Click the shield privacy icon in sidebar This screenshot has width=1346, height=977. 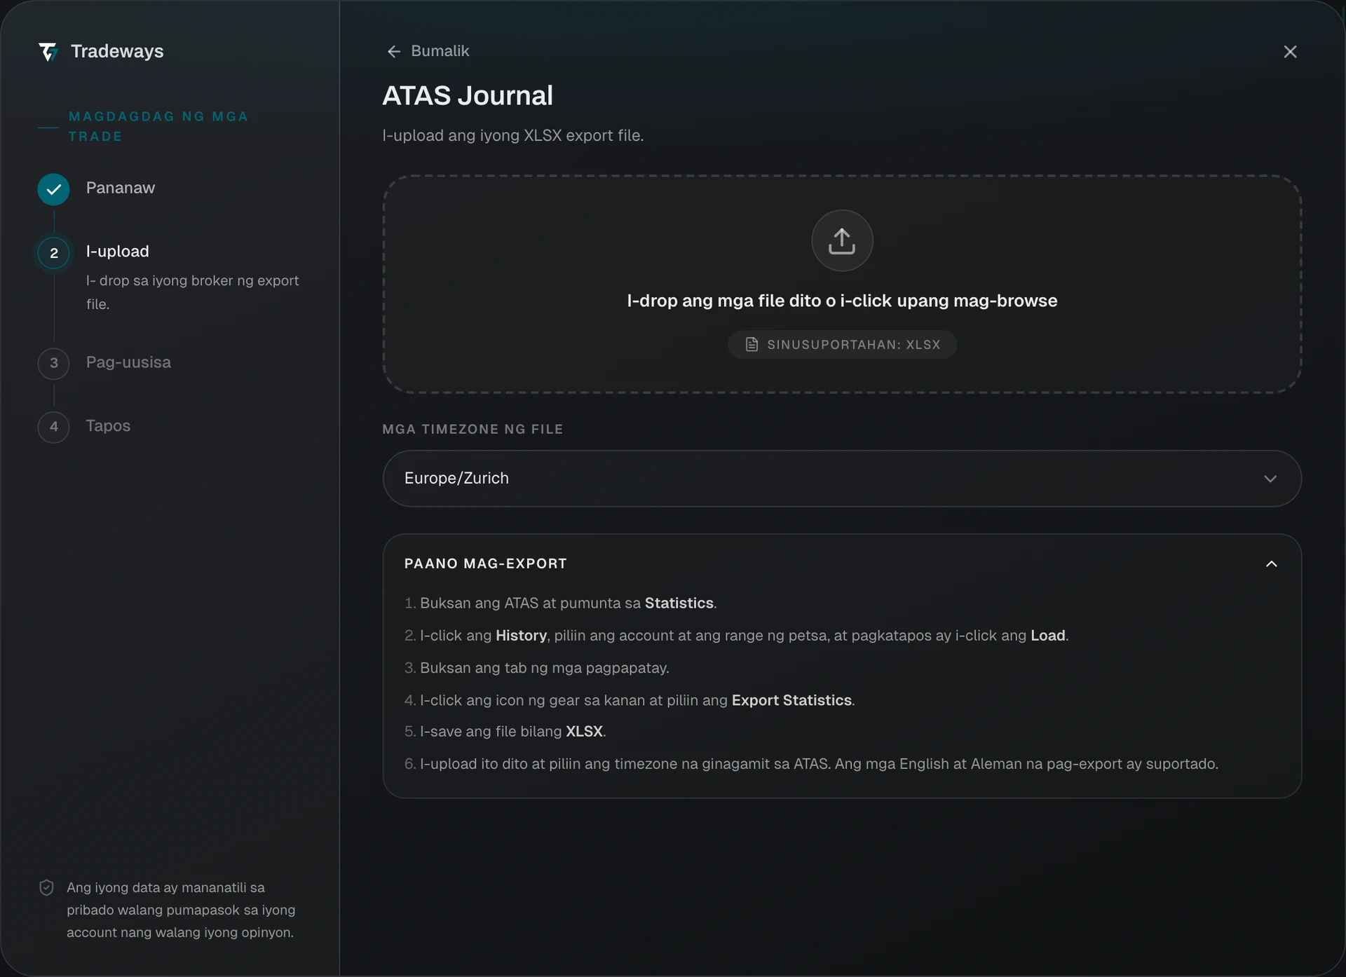tap(46, 888)
